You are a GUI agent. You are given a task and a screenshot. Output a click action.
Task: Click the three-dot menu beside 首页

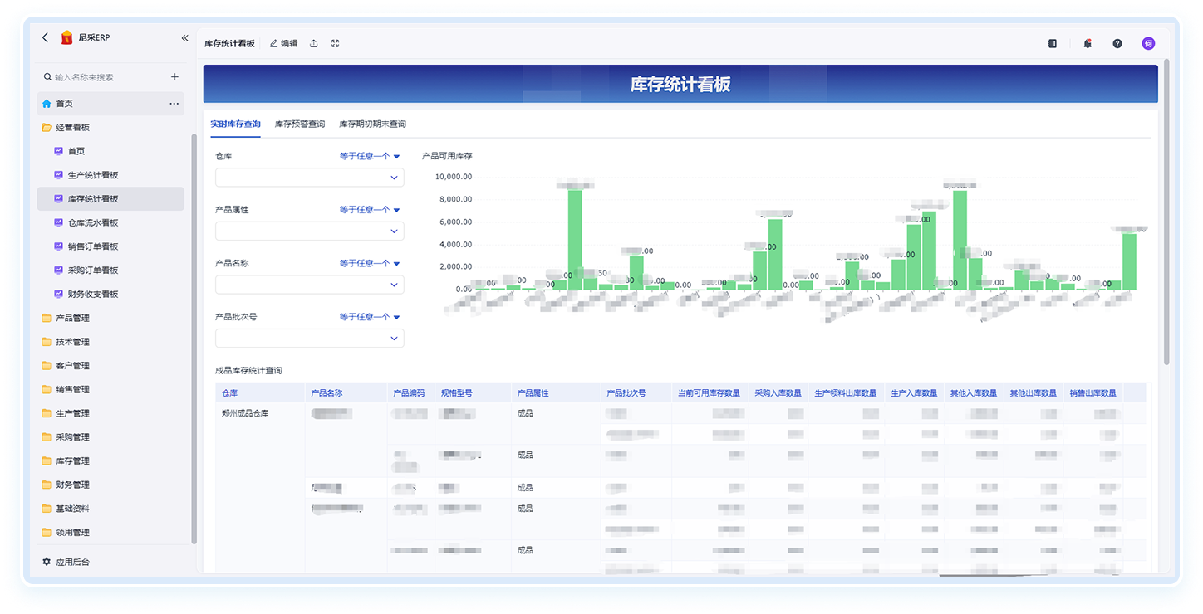coord(174,104)
